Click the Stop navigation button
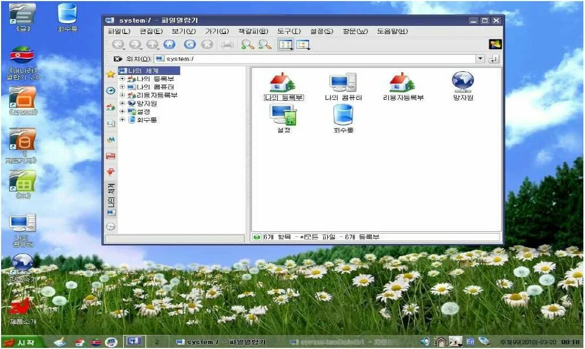The height and width of the screenshot is (349, 585). pyautogui.click(x=206, y=45)
